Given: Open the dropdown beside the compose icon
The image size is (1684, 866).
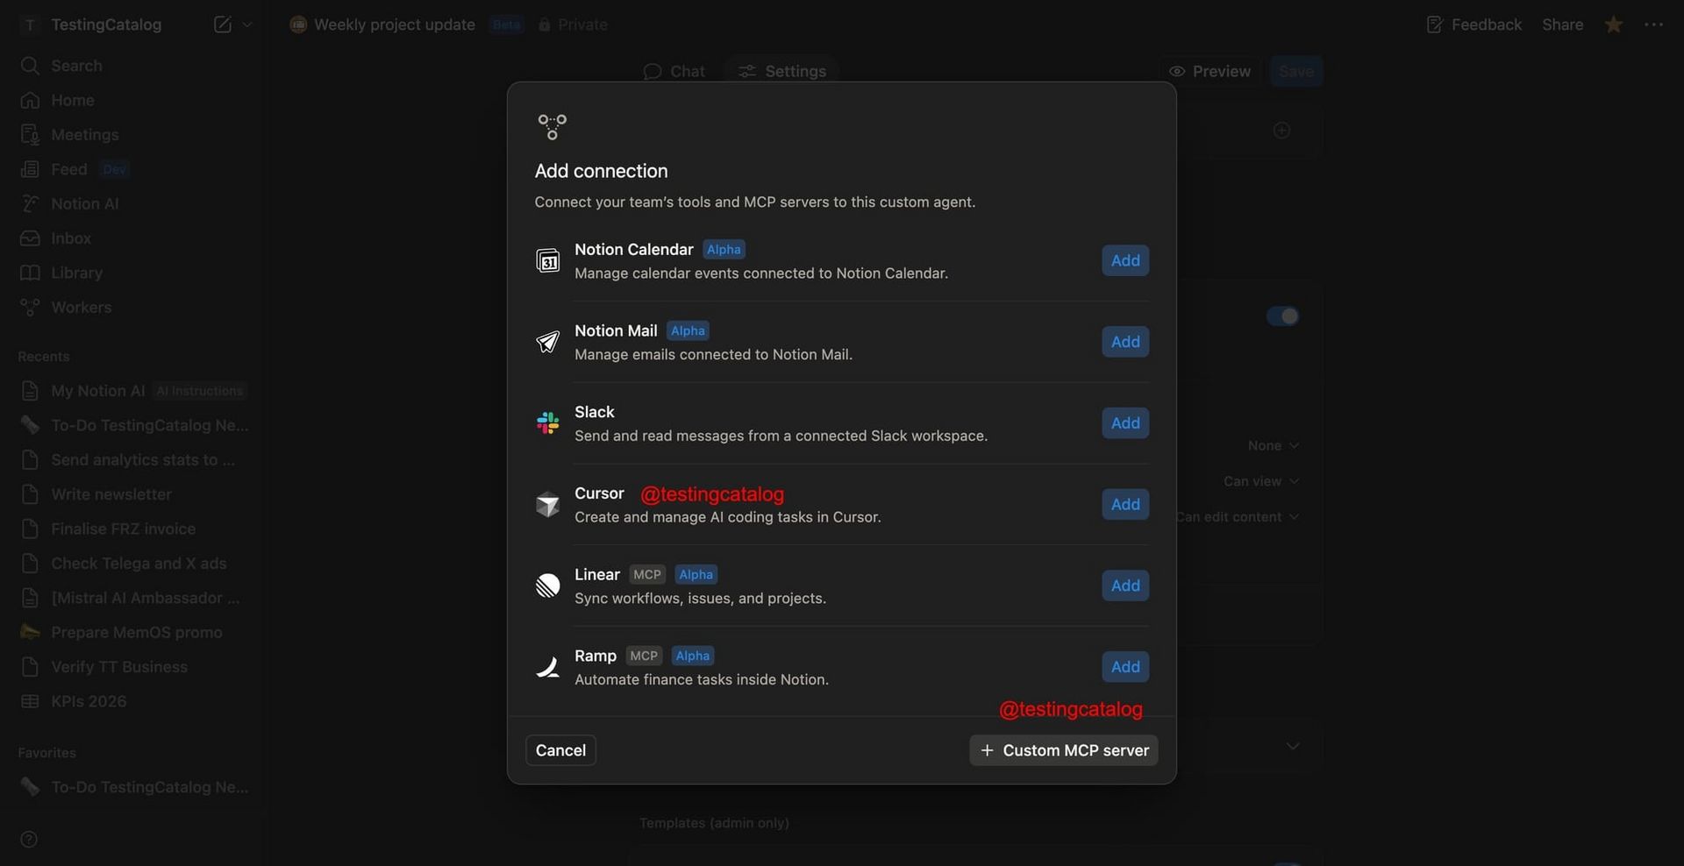Looking at the screenshot, I should click(247, 25).
